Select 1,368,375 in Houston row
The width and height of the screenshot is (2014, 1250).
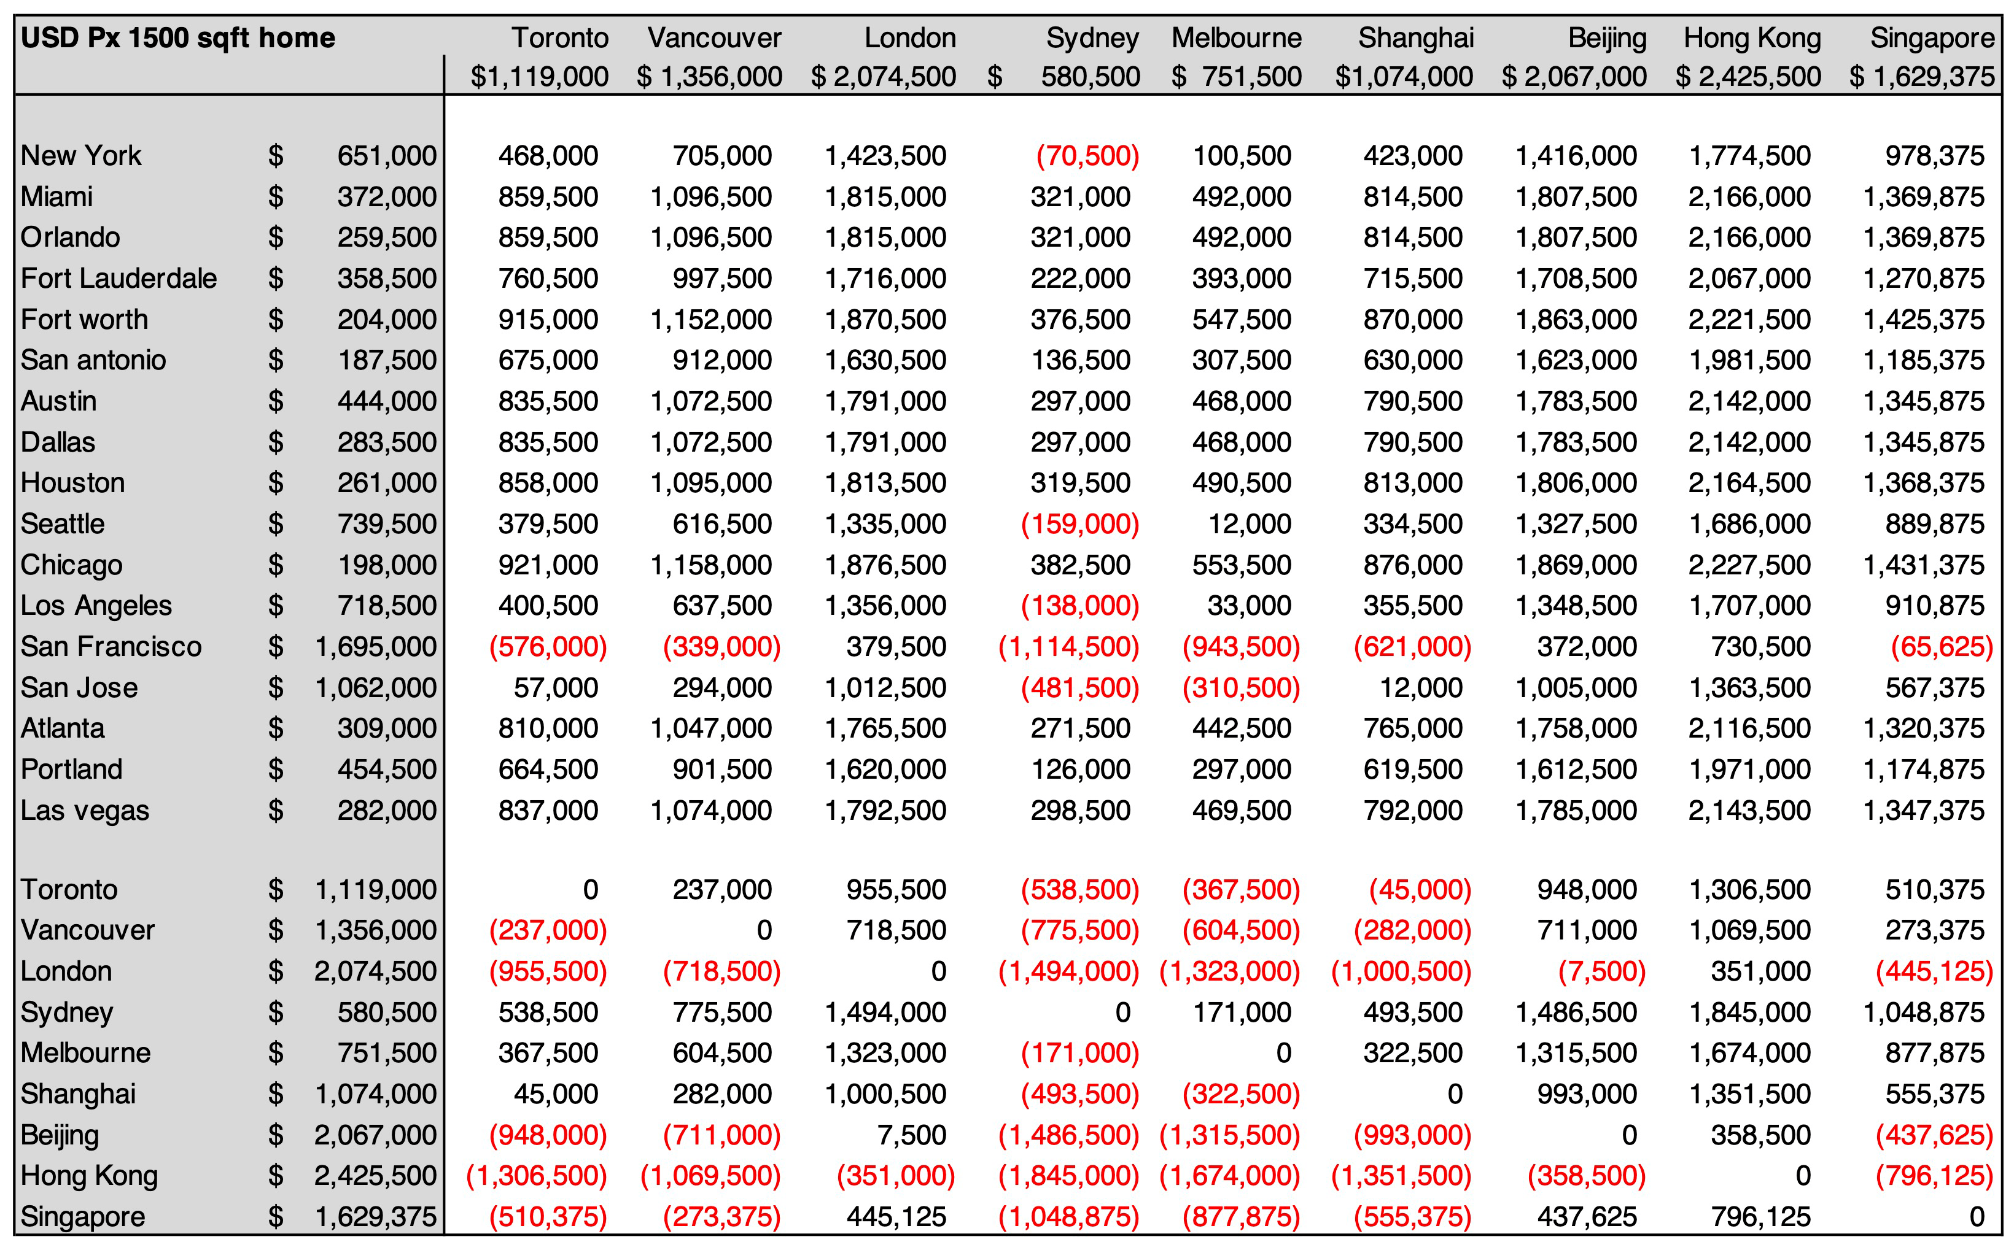click(1923, 483)
